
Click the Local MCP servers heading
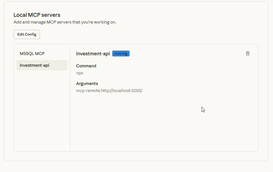point(37,15)
